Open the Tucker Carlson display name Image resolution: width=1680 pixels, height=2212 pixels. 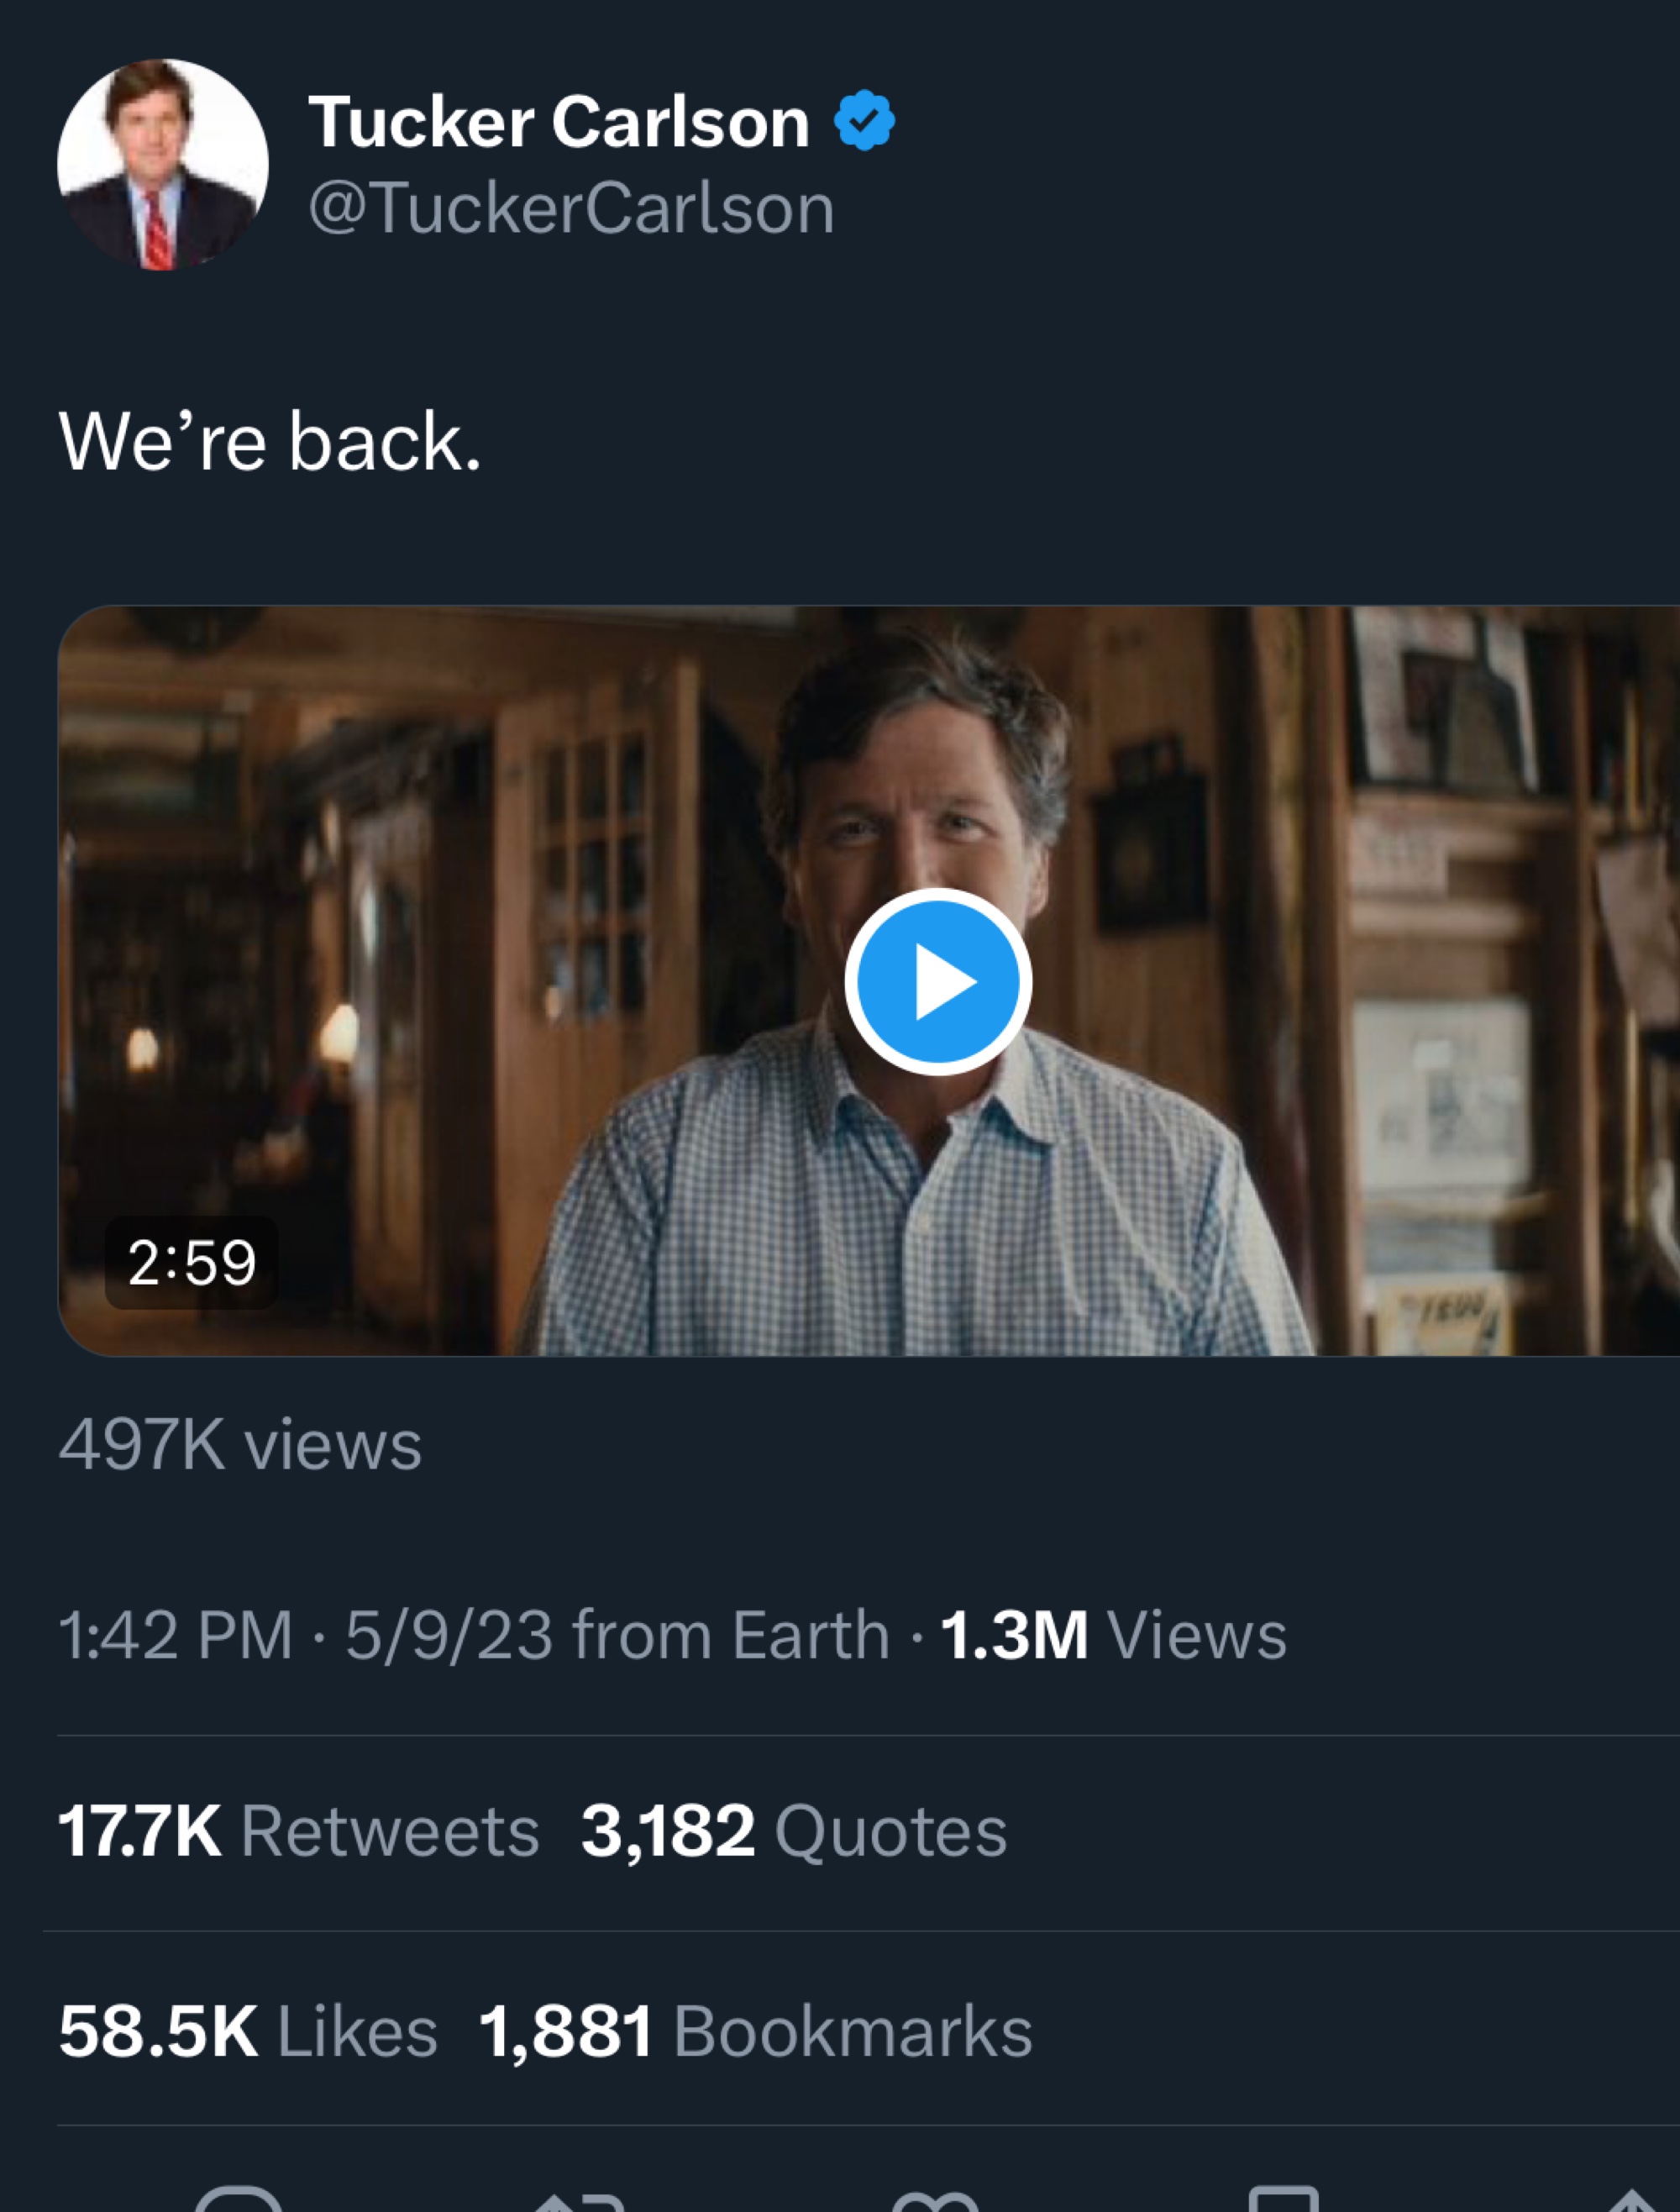click(558, 122)
